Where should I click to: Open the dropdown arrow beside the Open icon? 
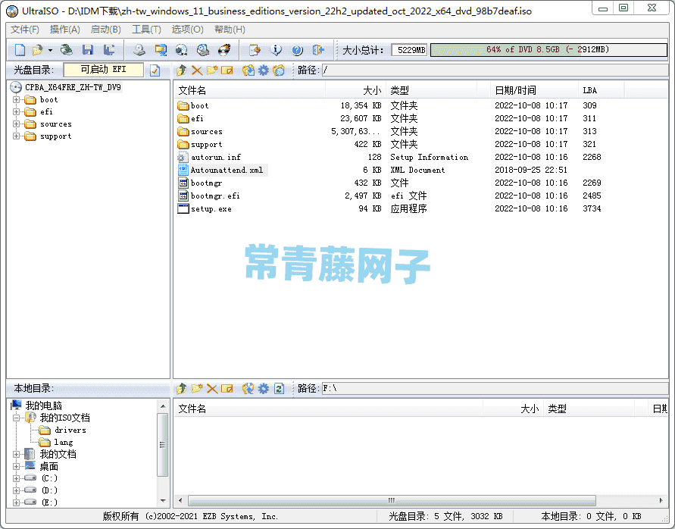point(50,51)
